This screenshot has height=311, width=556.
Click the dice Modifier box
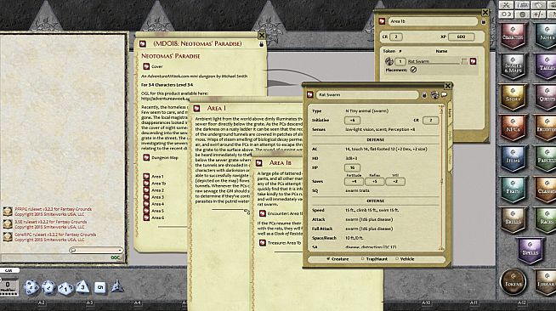point(8,286)
